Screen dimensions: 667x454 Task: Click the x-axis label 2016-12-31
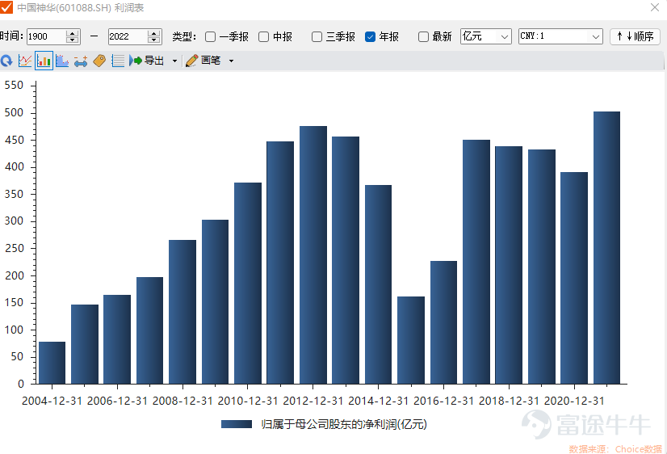pos(443,401)
